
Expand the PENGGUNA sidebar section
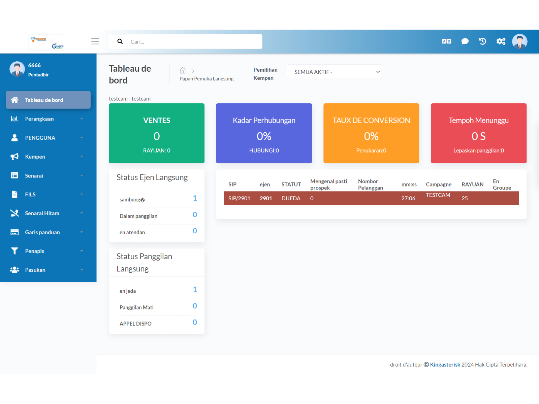(40, 137)
